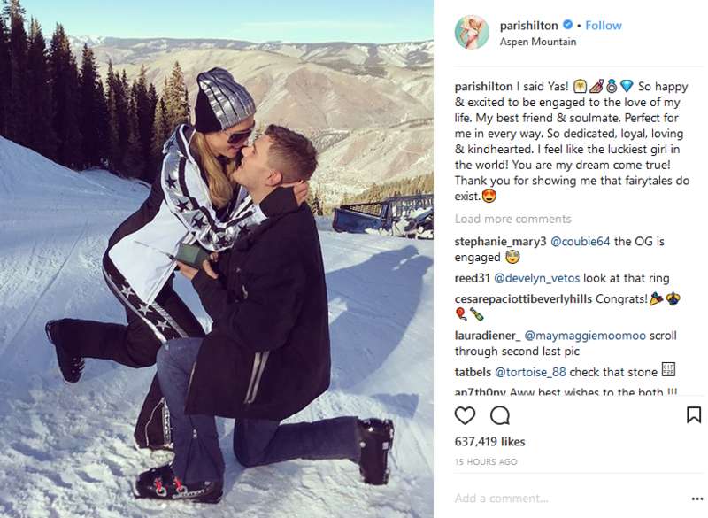Open @coubie64 mention link
708x518 pixels.
(x=581, y=242)
